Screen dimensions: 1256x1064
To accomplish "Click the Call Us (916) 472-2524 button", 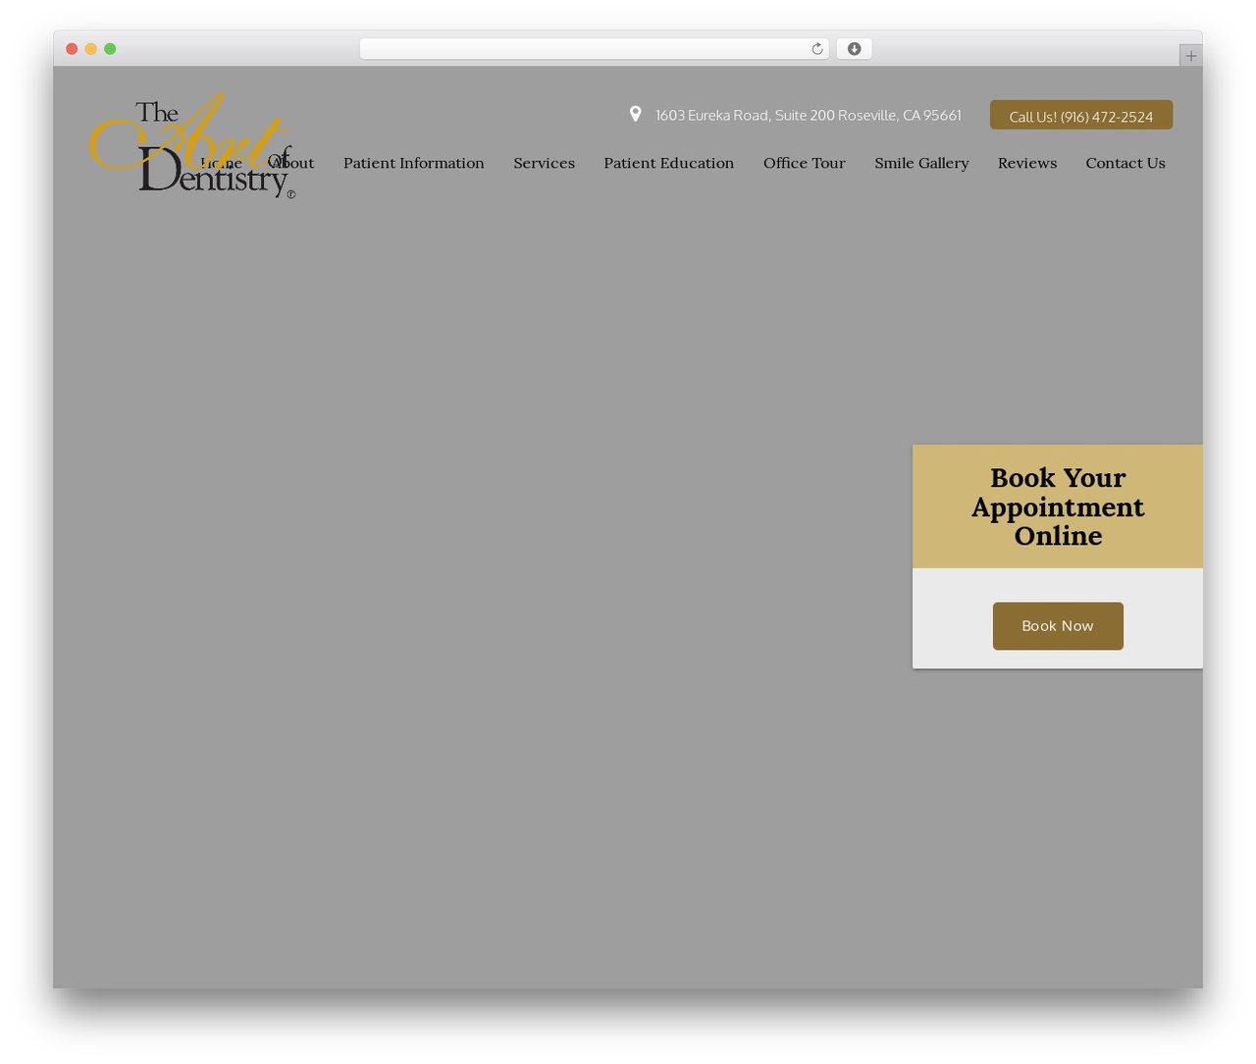I will 1081,115.
